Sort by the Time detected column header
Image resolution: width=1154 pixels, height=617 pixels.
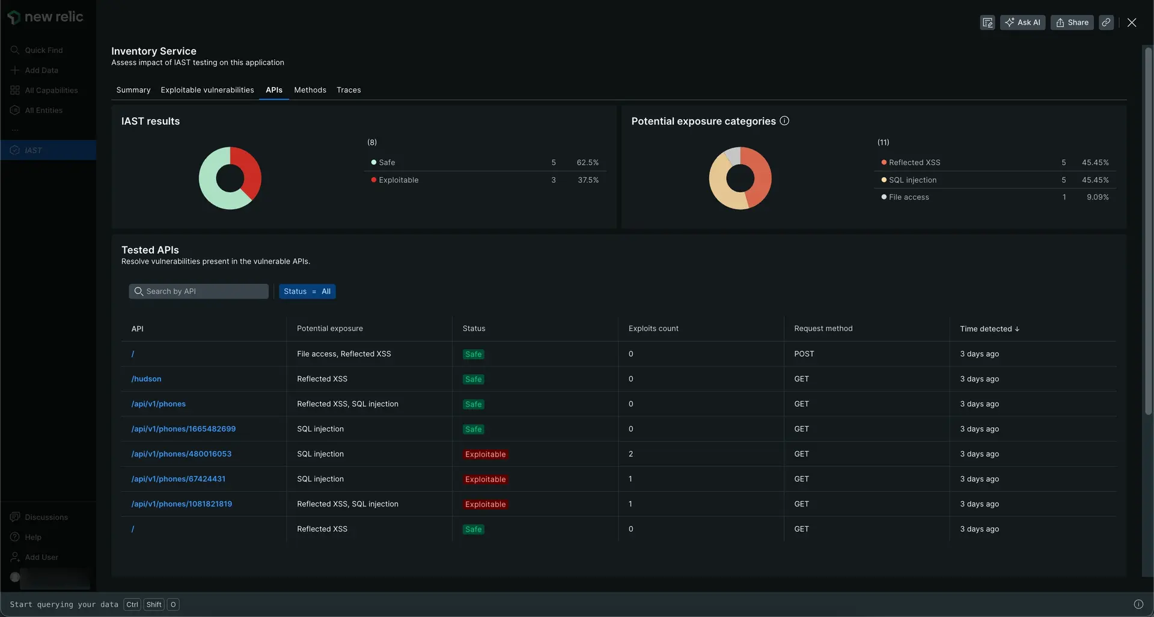[x=989, y=329]
